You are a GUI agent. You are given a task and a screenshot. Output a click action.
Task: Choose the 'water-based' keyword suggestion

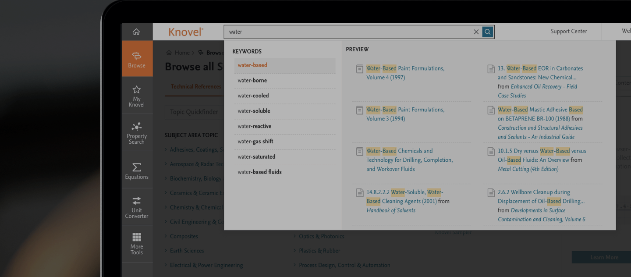pos(285,65)
